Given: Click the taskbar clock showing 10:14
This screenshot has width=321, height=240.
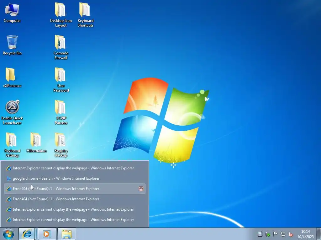Looking at the screenshot, I should pos(305,234).
